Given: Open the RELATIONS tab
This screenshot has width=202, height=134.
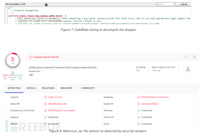Looking at the screenshot, I should point(48,88).
